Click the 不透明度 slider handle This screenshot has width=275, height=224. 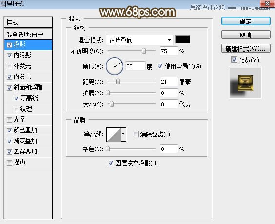pyautogui.click(x=144, y=51)
